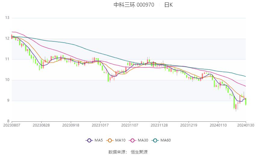Viewport: 256px width, 155px height.
Task: Click the 20230807 date axis label
Action: [12, 125]
